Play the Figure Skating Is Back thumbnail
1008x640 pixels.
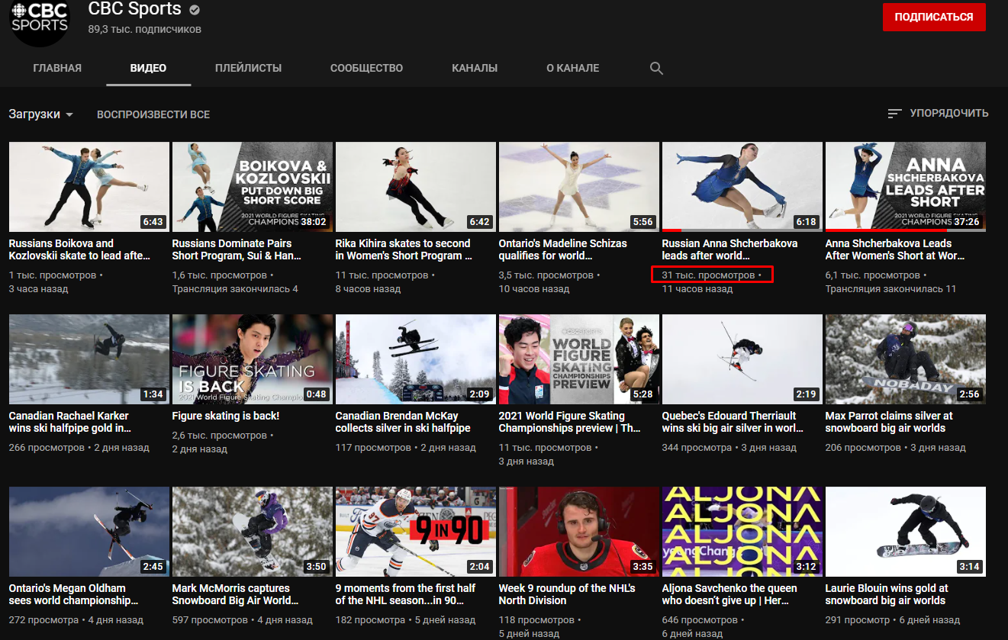pos(252,359)
